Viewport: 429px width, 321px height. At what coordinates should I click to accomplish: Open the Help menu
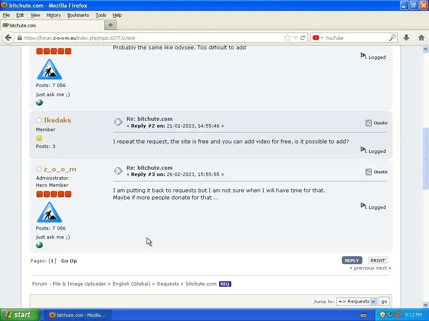pos(117,15)
